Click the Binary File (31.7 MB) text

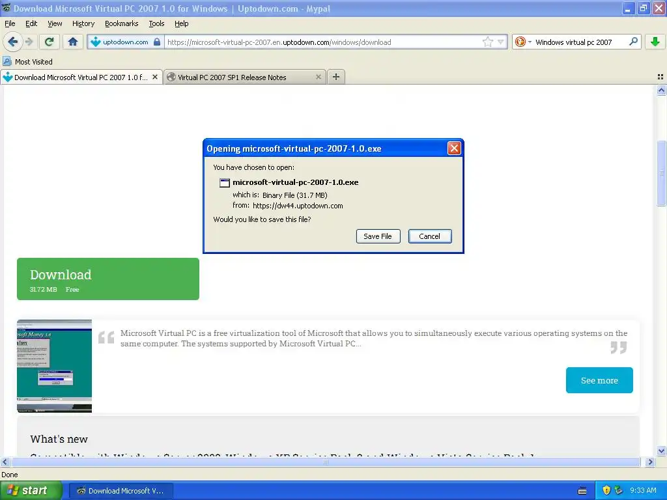click(295, 195)
